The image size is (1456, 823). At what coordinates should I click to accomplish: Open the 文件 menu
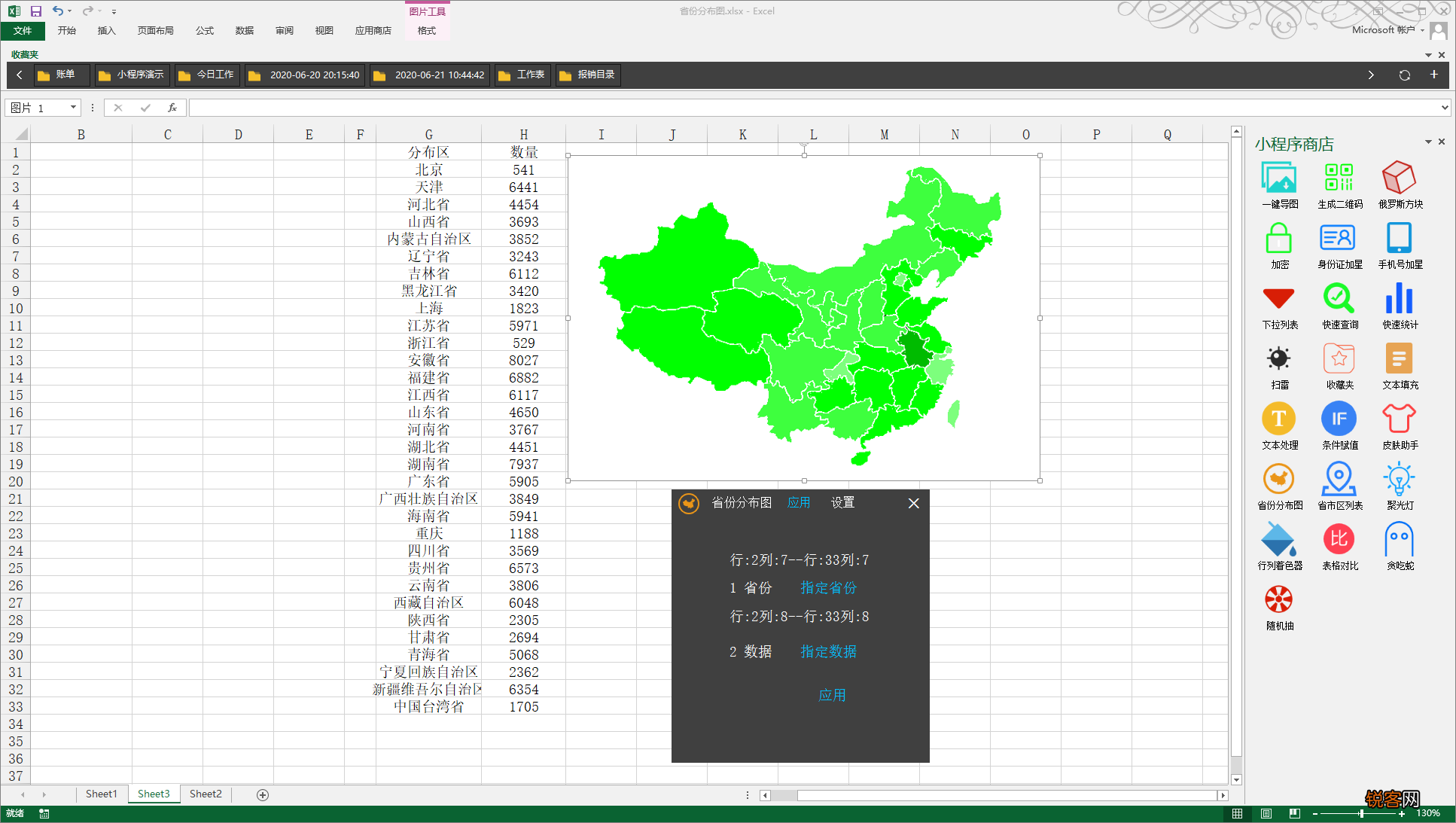pos(23,31)
